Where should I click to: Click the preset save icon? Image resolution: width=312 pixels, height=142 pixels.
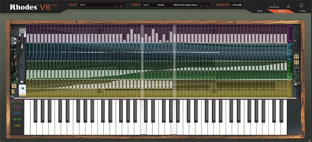tap(122, 5)
